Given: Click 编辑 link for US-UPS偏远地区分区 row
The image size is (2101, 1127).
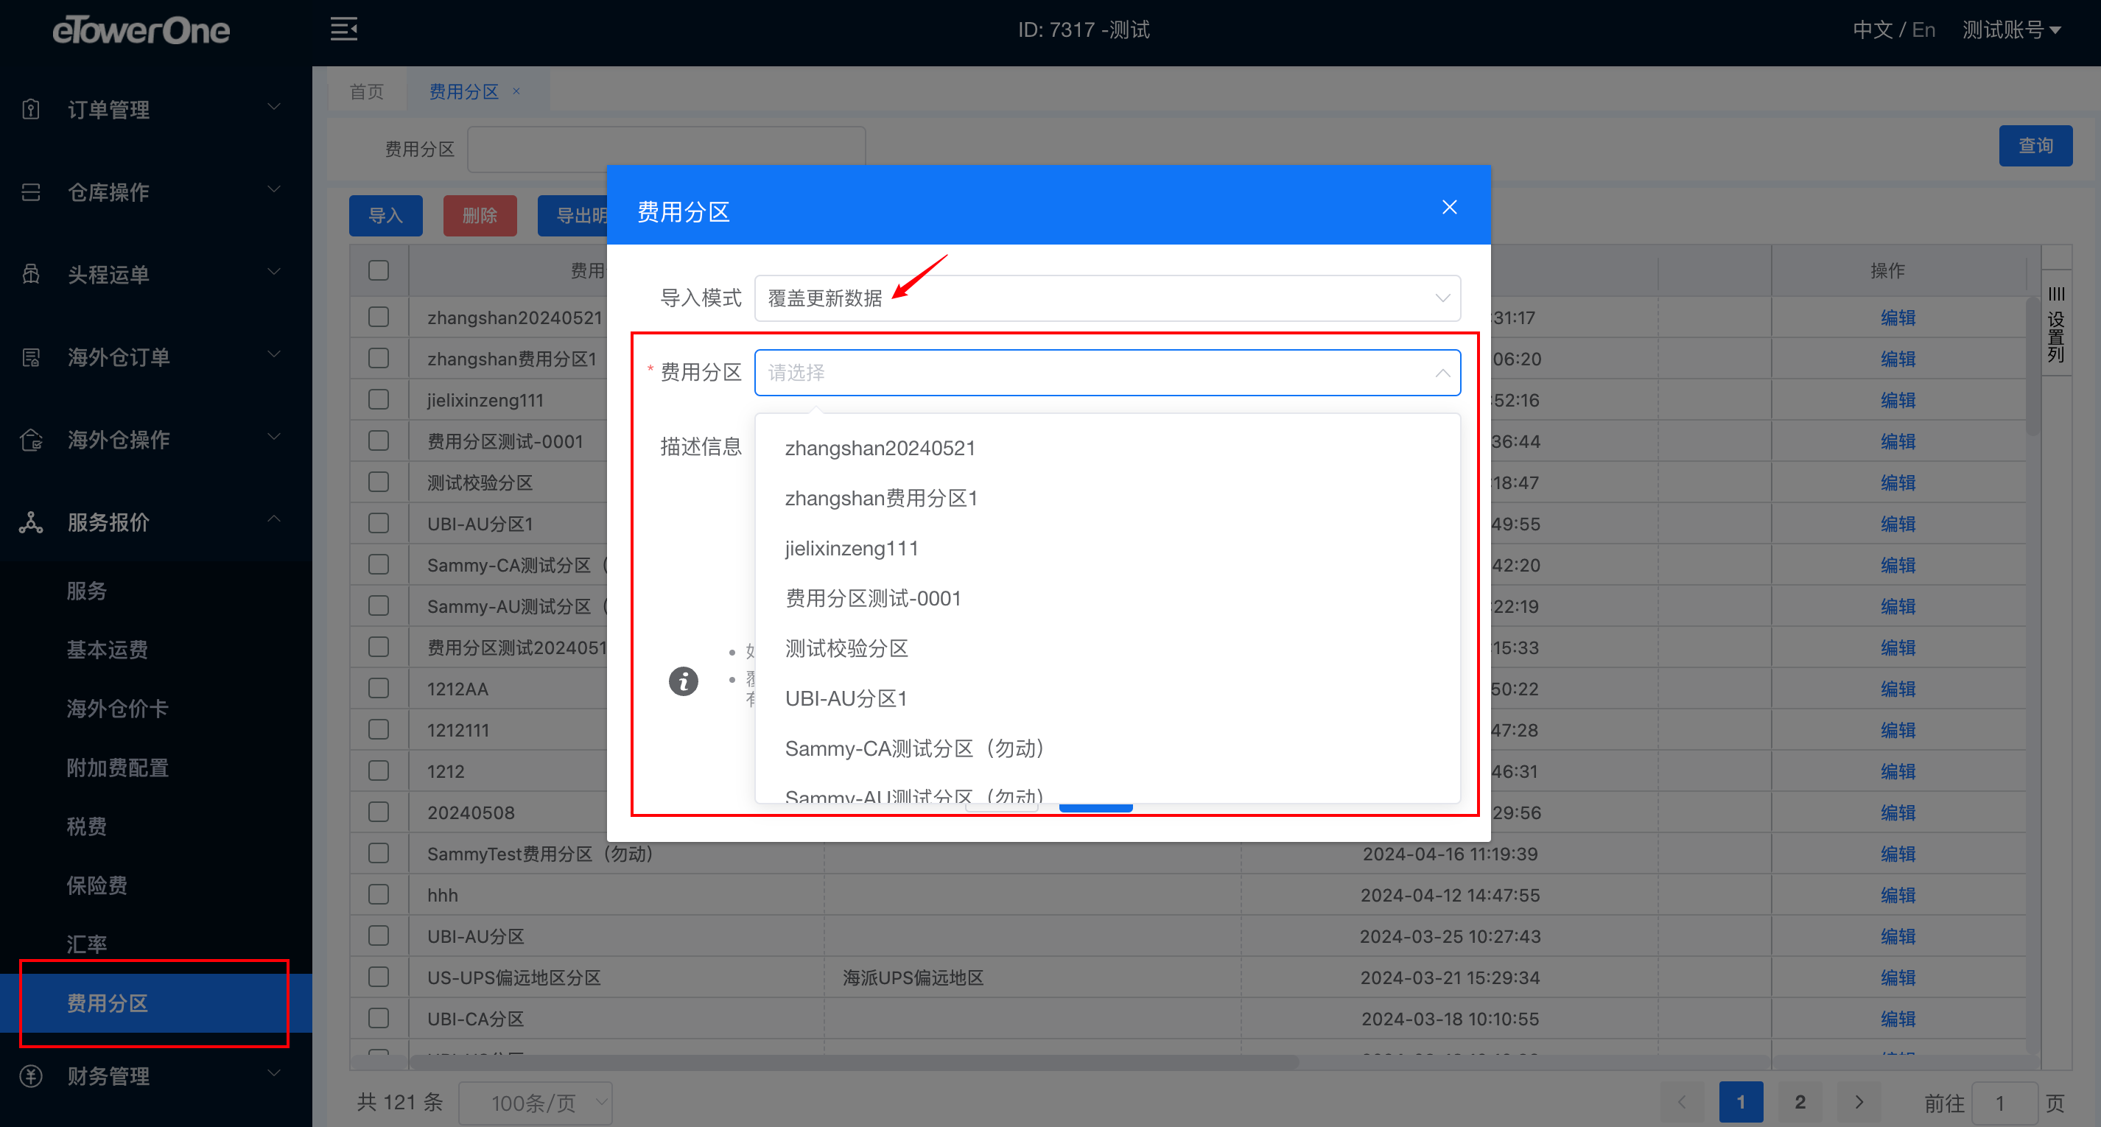Looking at the screenshot, I should point(1897,977).
